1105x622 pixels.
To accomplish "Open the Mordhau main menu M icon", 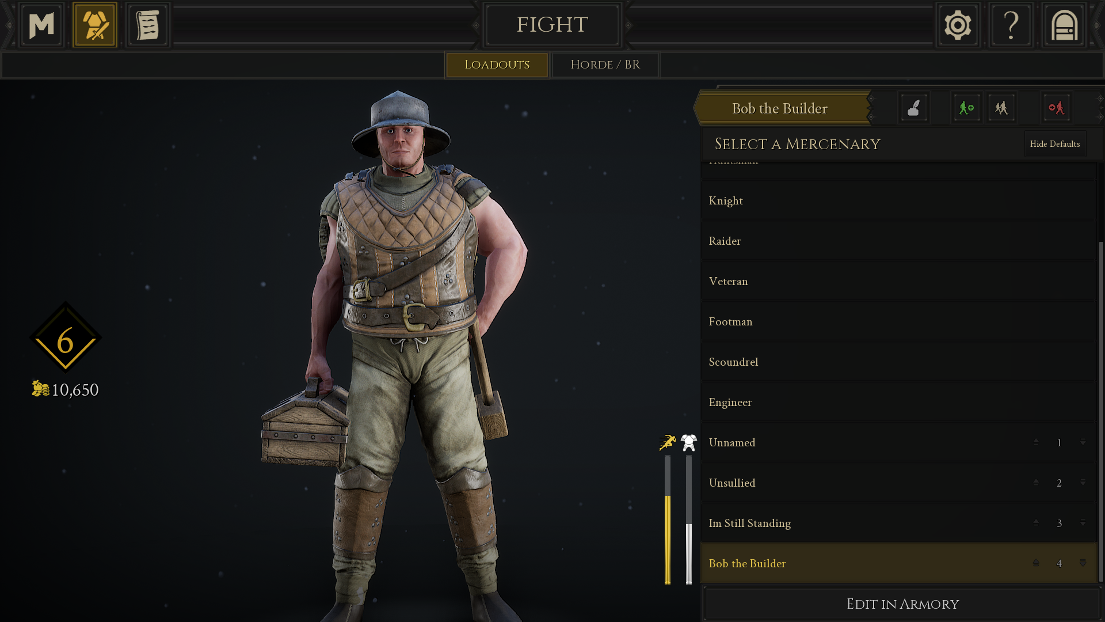I will [41, 25].
